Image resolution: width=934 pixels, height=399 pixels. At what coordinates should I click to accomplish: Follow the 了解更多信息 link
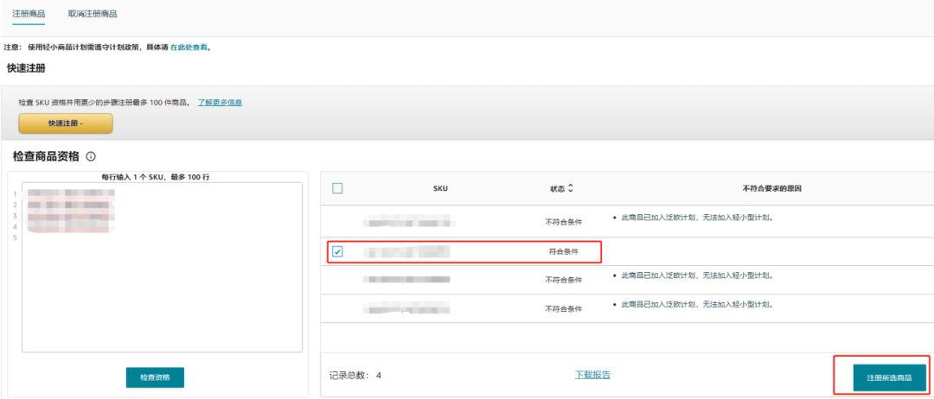click(x=220, y=102)
